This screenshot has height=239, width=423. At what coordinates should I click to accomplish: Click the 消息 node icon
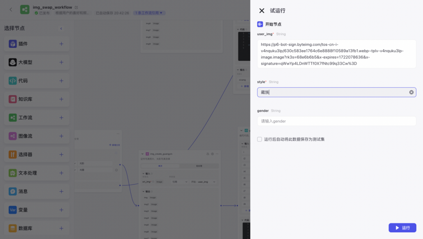13,192
